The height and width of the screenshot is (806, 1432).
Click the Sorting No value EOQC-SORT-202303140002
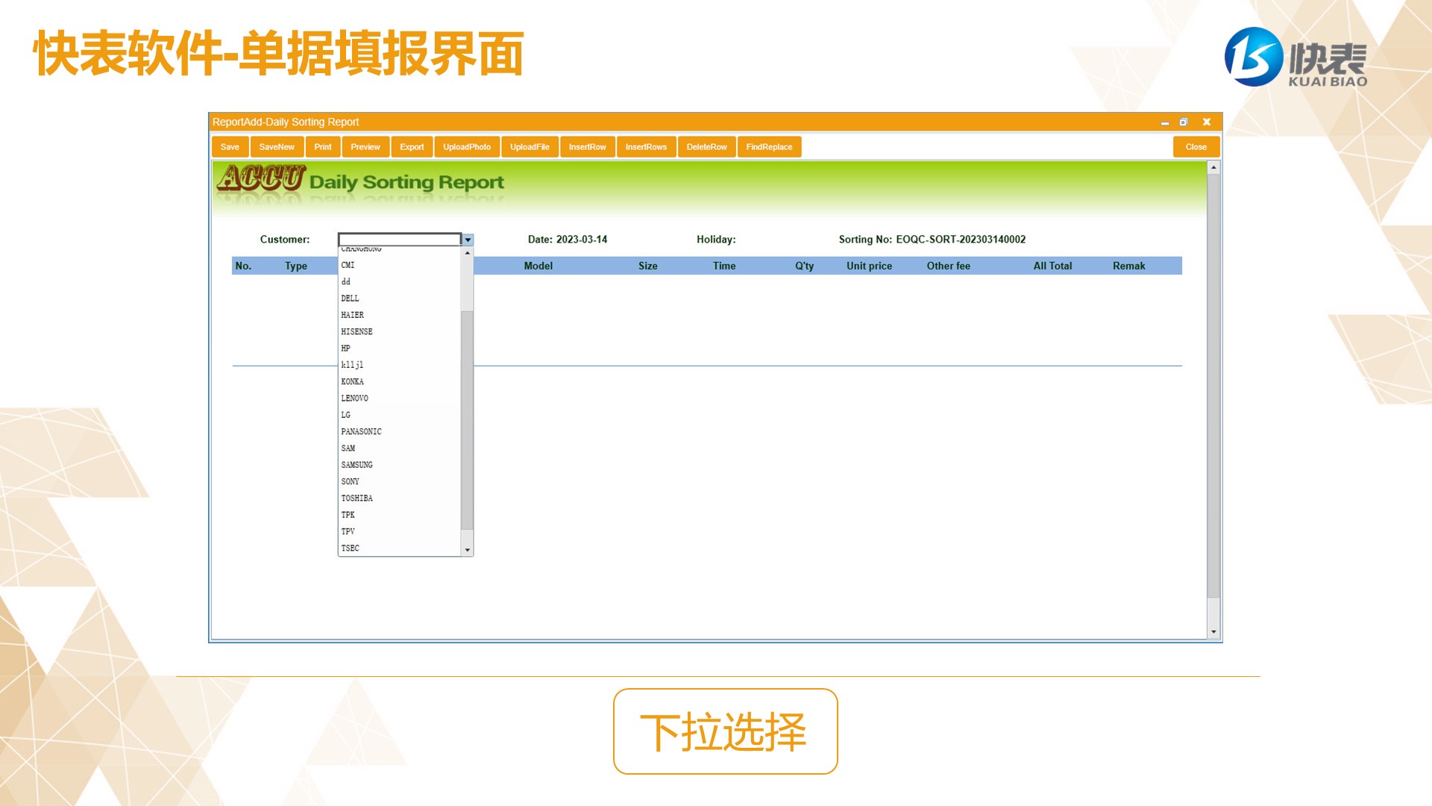pos(961,240)
